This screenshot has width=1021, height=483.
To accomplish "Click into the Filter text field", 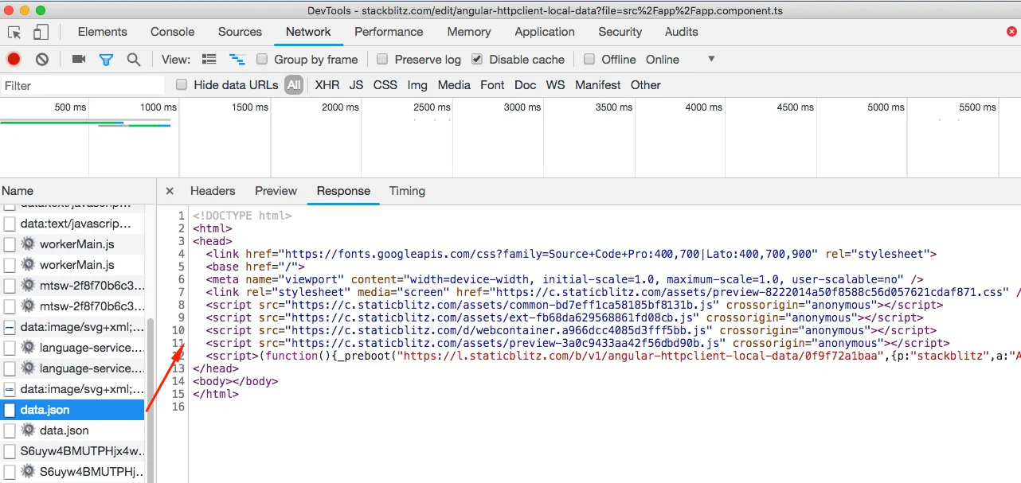I will [x=82, y=85].
